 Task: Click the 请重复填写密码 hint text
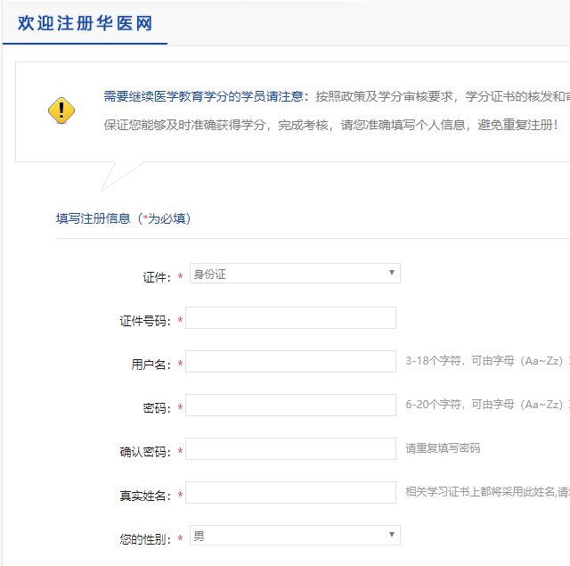pos(443,448)
